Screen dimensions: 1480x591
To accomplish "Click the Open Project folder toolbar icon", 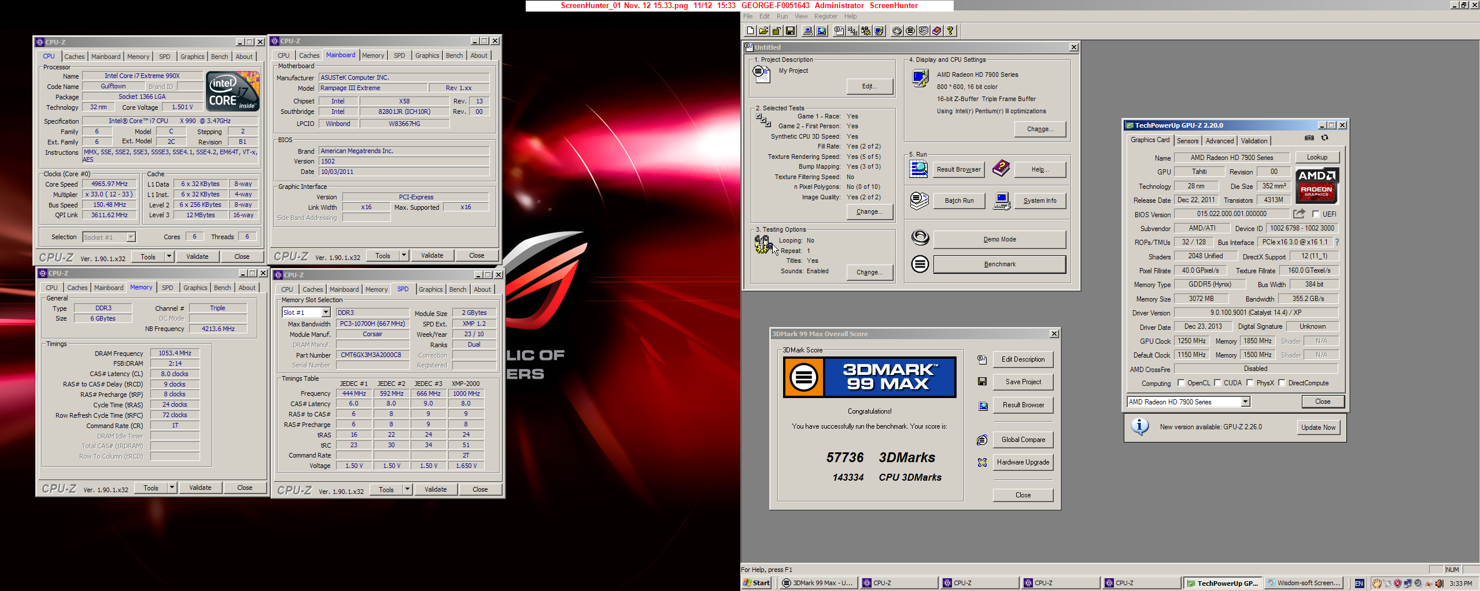I will click(x=763, y=31).
